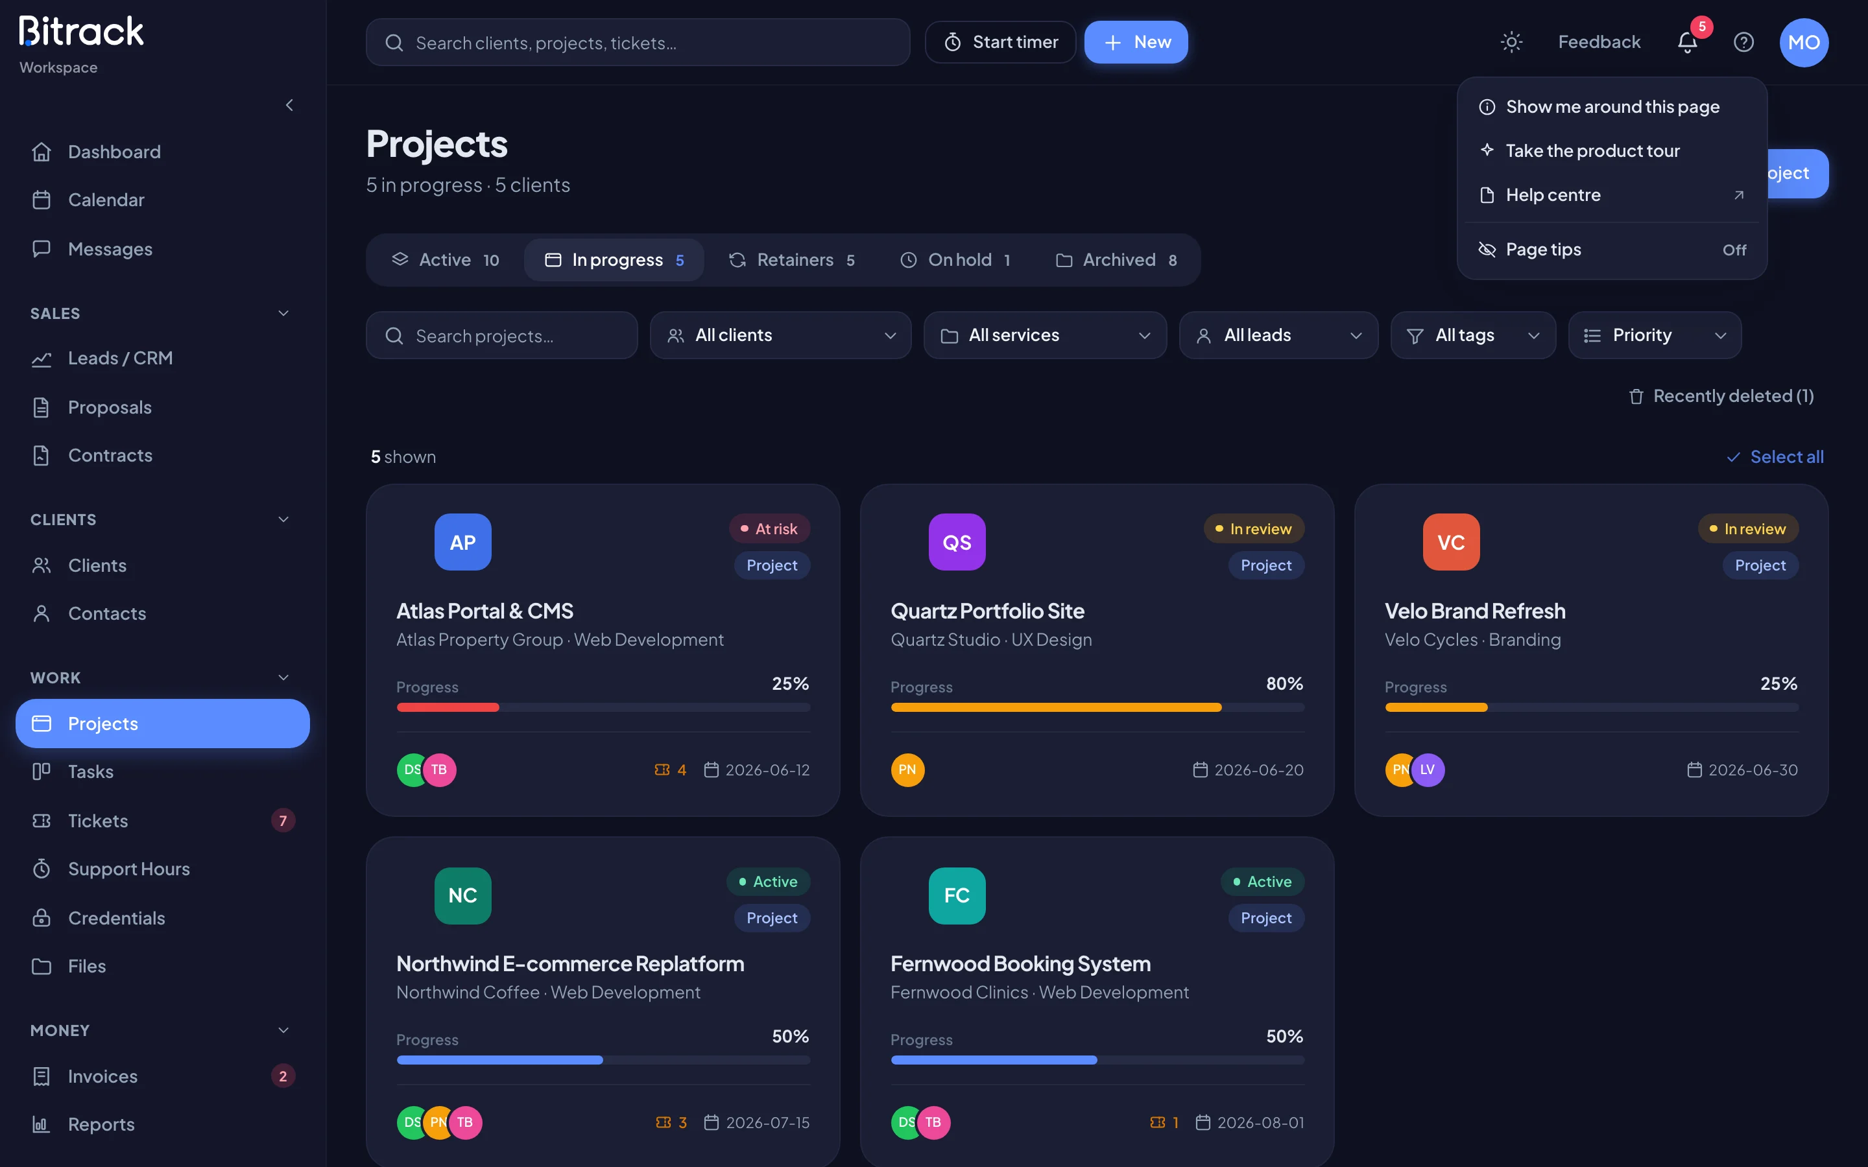The image size is (1868, 1167).
Task: Click the ticket icon on Fernwood Booking card
Action: tap(1157, 1122)
